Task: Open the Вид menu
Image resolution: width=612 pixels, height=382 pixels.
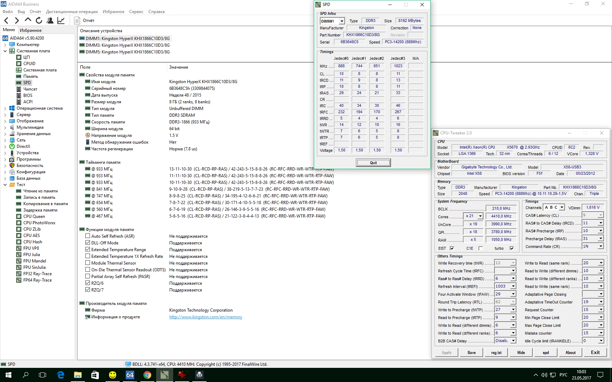Action: pos(21,12)
